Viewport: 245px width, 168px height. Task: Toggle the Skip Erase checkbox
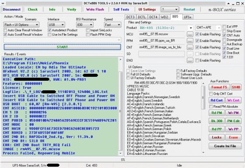224,31
